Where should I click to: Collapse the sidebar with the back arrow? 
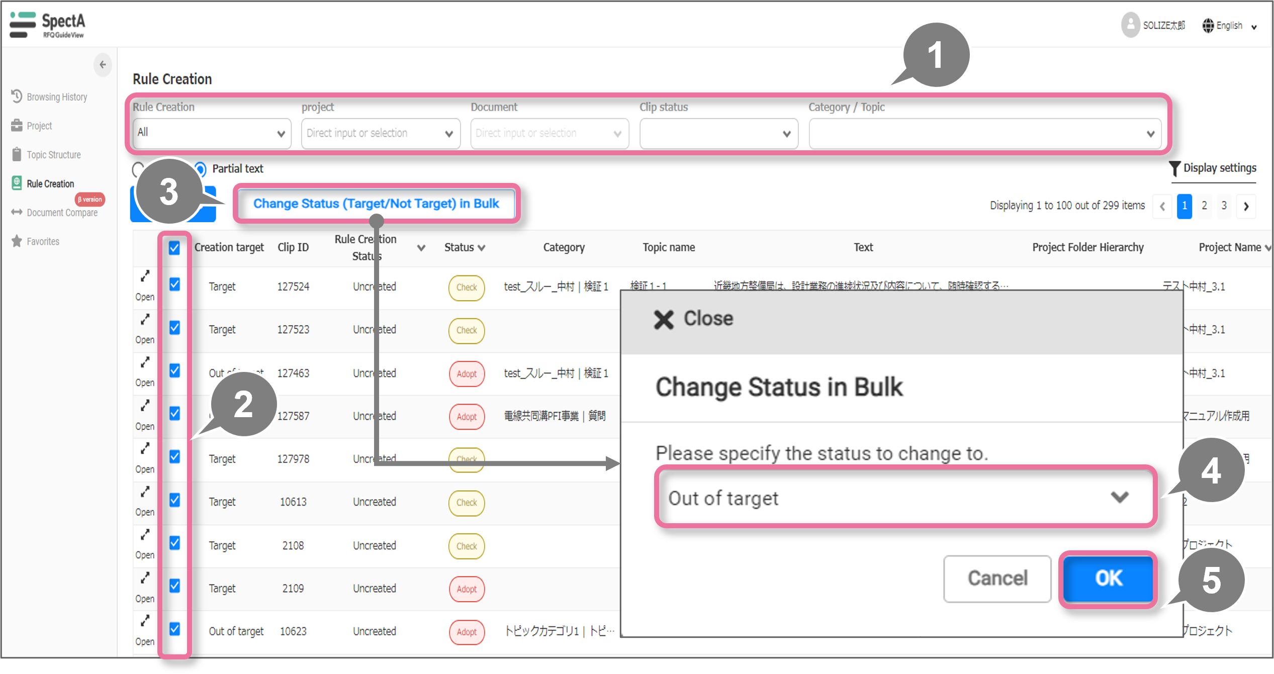pyautogui.click(x=103, y=64)
